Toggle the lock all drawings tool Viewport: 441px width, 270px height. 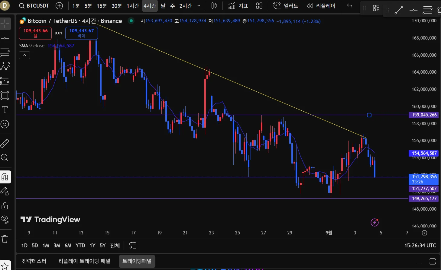point(5,206)
